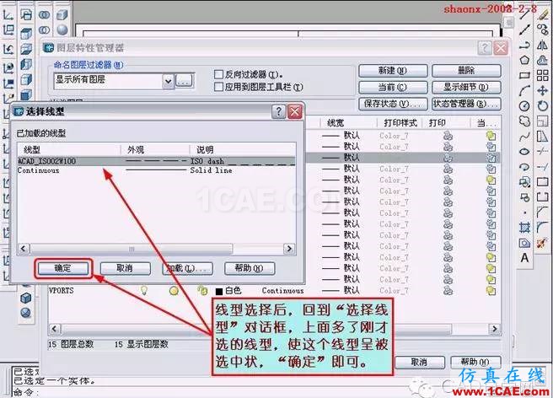Toggle the VPORTS layer freeze sun icon

tap(174, 290)
